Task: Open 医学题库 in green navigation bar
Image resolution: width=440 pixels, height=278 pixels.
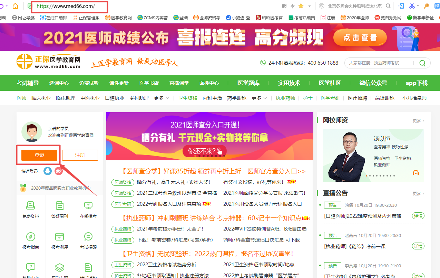Action: (x=248, y=83)
